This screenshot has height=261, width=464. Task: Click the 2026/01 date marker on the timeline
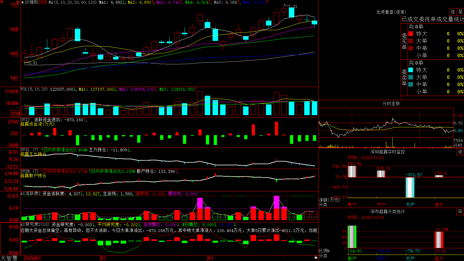click(33, 258)
